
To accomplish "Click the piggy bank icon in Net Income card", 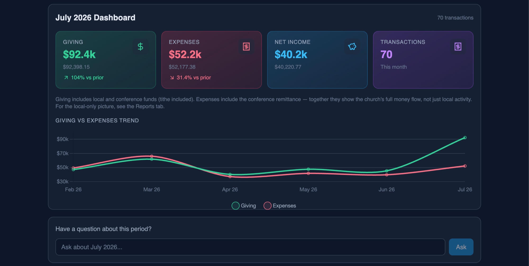I will (352, 47).
